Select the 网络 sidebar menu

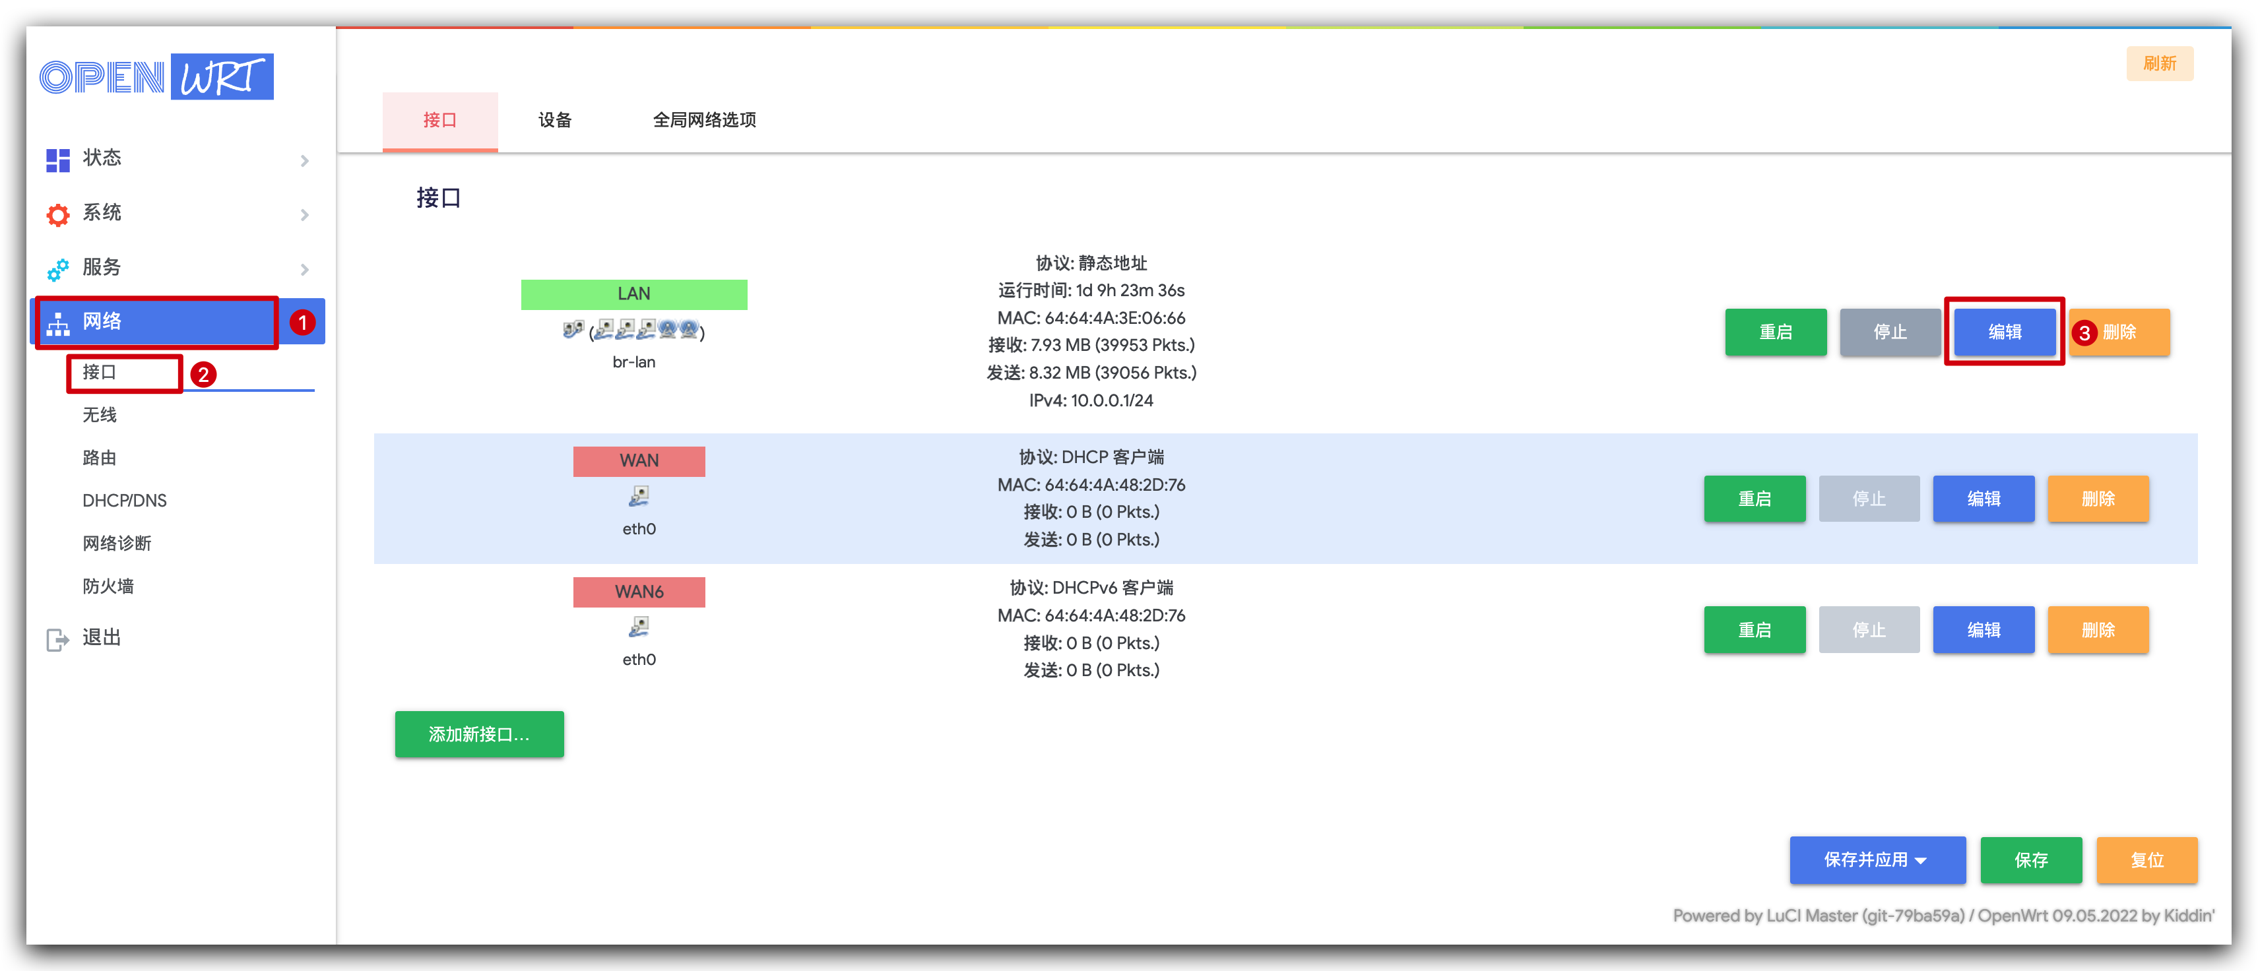click(178, 322)
